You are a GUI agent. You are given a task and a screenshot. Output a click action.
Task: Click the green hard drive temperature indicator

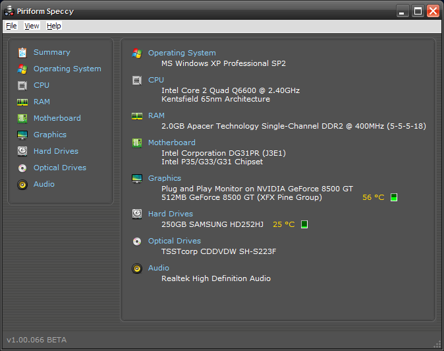(x=304, y=224)
